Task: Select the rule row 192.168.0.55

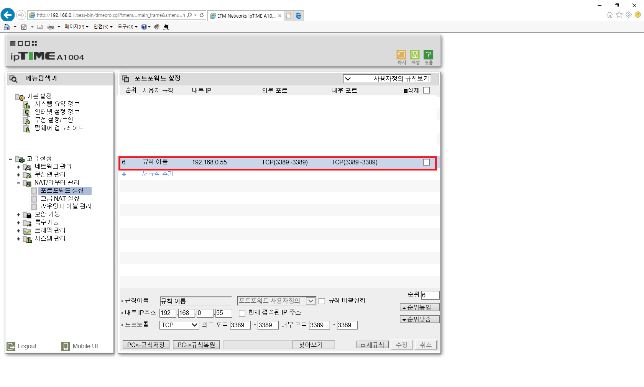Action: pos(278,162)
